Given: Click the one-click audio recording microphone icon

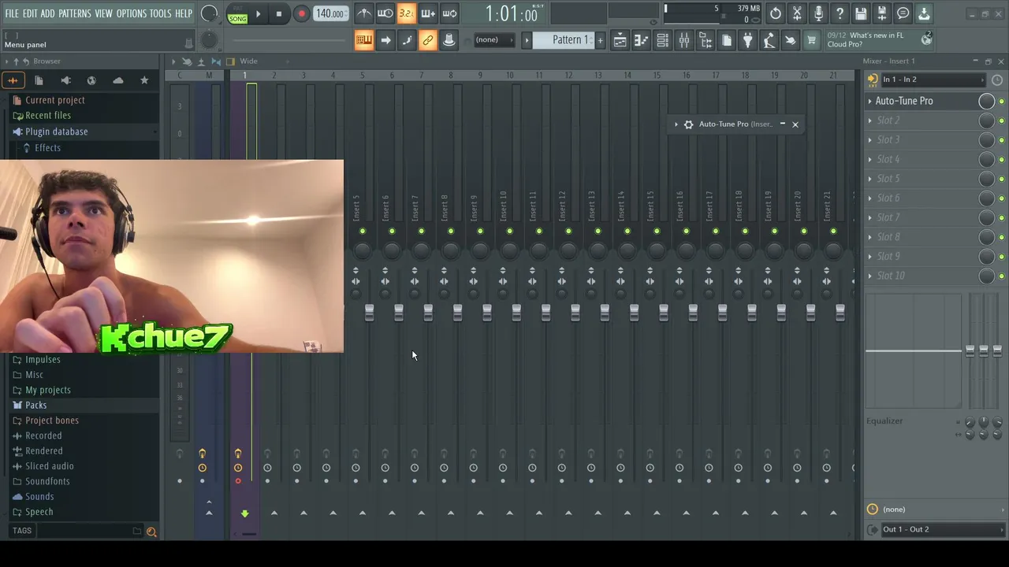Looking at the screenshot, I should pyautogui.click(x=818, y=13).
